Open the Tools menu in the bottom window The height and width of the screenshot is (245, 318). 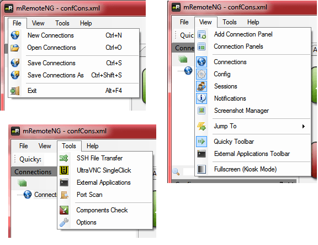point(69,146)
